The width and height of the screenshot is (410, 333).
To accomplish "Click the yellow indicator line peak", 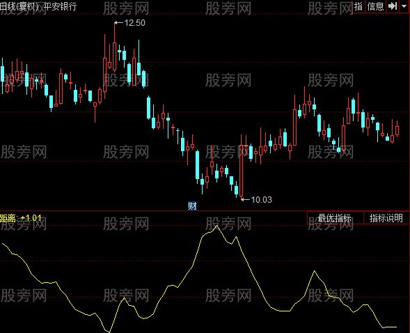I will click(x=216, y=226).
